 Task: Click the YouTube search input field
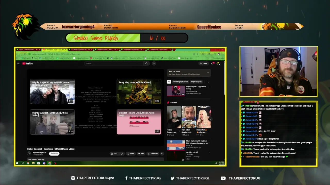114,63
